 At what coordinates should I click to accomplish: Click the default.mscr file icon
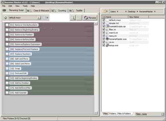107,20
